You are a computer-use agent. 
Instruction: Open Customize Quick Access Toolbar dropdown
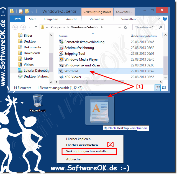point(32,12)
